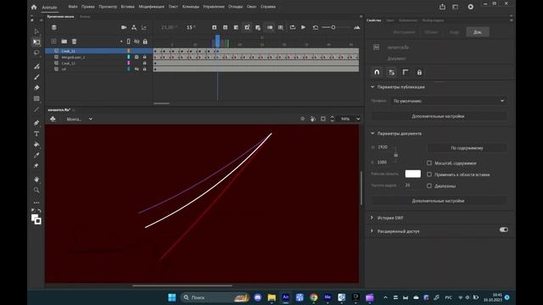Viewport: 543px width, 305px height.
Task: Open Google Chrome from the taskbar
Action: (x=314, y=297)
